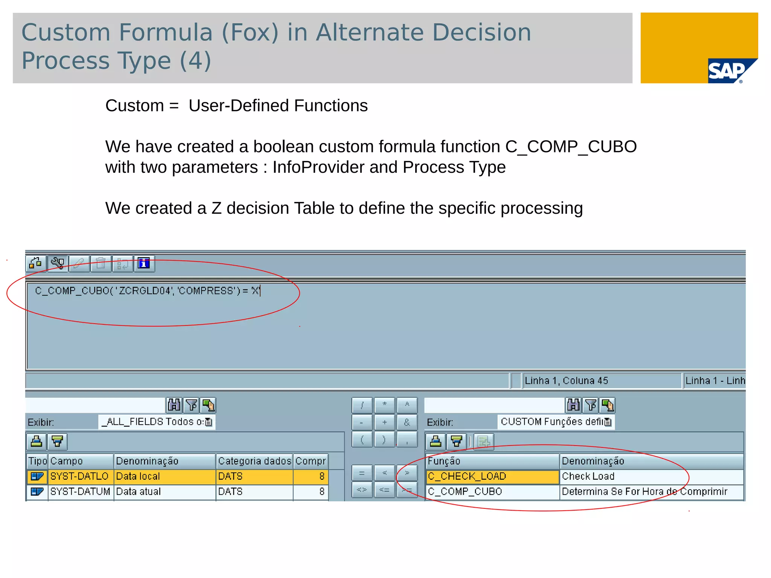Sort descending in the functions table
This screenshot has height=578, width=771.
point(457,441)
